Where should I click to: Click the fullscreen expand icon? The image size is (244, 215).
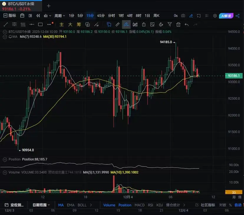point(199,16)
